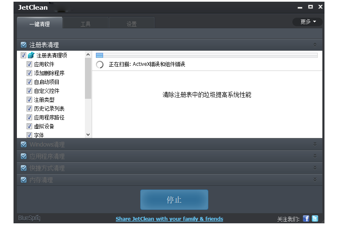Viewport: 338px width, 225px height.
Task: Click 清除注册表中的垃圾提高系统性能 description text
Action: tap(207, 95)
